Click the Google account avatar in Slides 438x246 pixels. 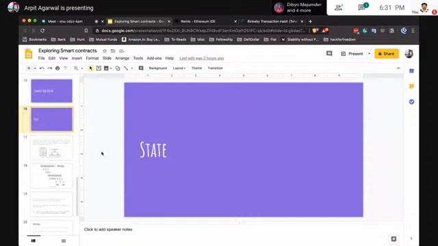(409, 53)
